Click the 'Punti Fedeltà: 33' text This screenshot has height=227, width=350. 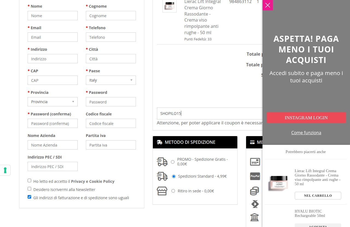coord(198,39)
